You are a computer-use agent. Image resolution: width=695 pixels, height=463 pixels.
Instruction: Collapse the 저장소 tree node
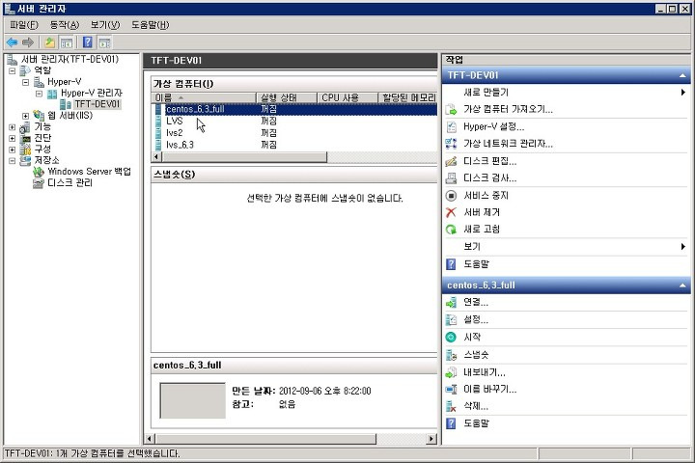[x=12, y=160]
